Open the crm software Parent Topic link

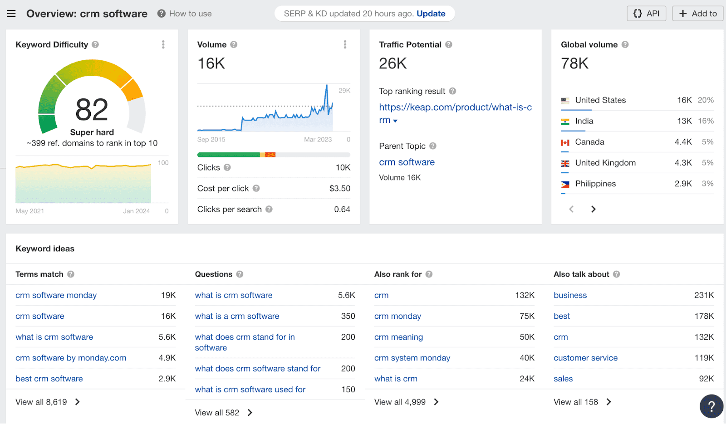click(407, 162)
